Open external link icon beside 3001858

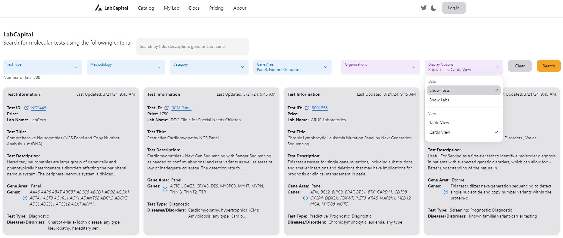307,108
